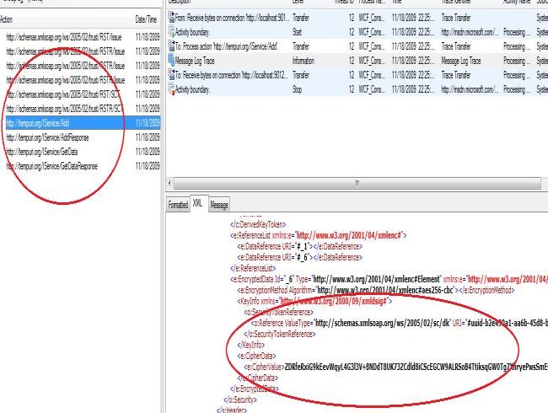Click the e:DataReference URI="#_6" line
Screen dimensions: 548x413
coord(300,258)
